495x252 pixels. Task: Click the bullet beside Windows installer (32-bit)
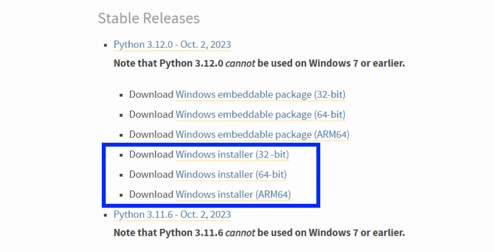(121, 155)
